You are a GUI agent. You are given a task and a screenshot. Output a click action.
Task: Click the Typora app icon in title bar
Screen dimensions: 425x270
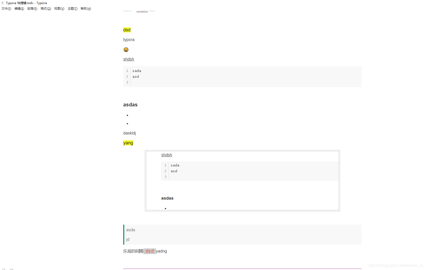coord(3,3)
